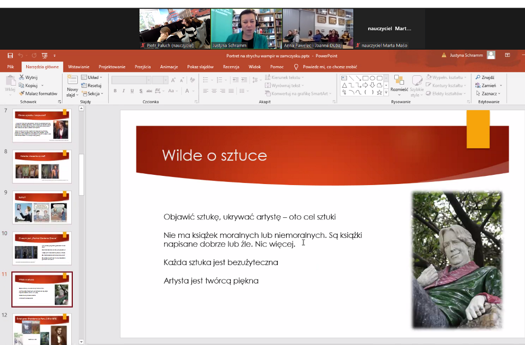The height and width of the screenshot is (345, 525).
Task: Switch to the Wstawianie tab
Action: pos(78,67)
